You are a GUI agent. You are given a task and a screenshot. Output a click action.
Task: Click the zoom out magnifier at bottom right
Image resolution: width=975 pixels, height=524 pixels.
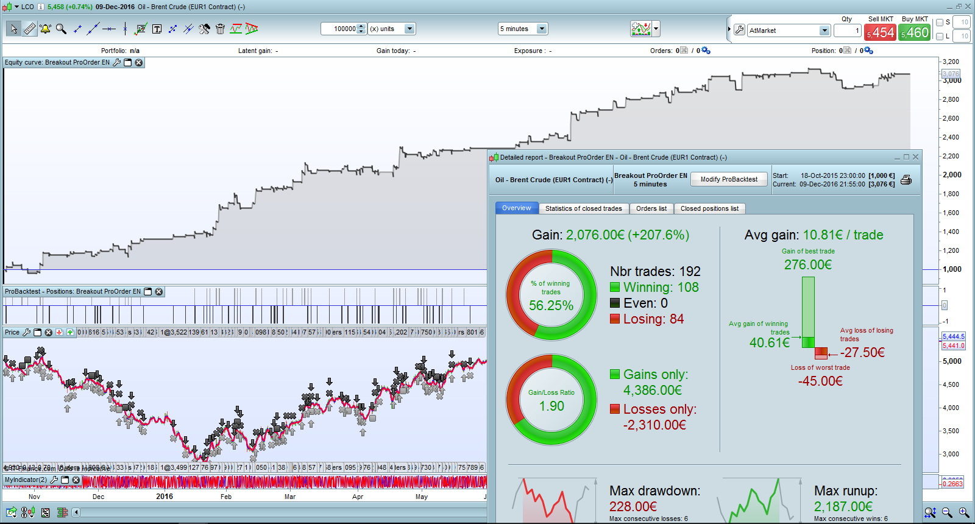947,512
